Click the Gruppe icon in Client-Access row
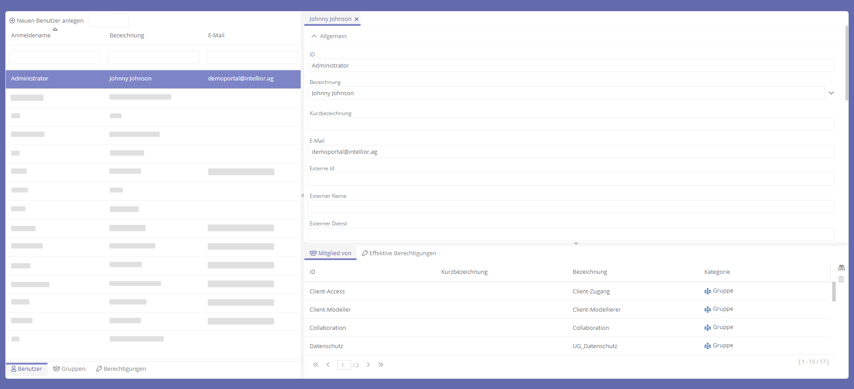The width and height of the screenshot is (854, 389). coord(707,291)
